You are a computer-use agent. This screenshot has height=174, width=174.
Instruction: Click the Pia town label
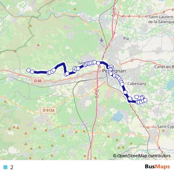(126, 38)
